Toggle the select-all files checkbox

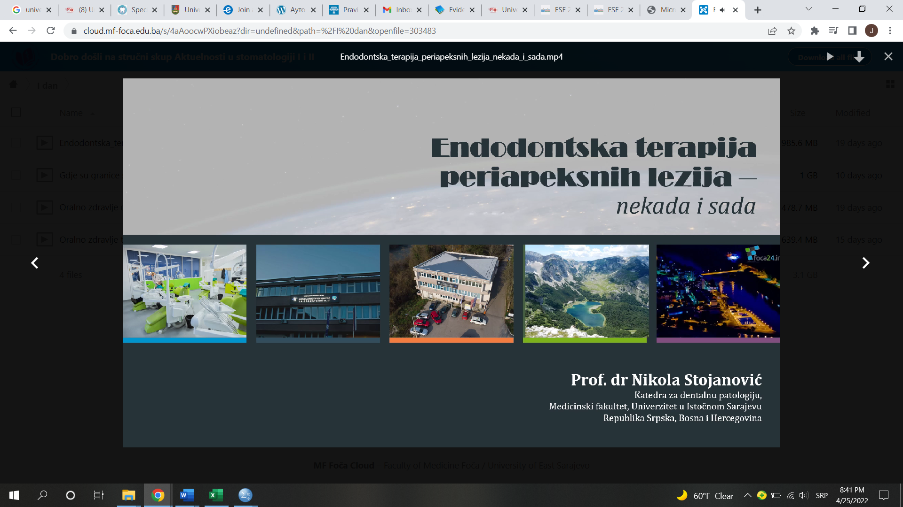pyautogui.click(x=16, y=113)
